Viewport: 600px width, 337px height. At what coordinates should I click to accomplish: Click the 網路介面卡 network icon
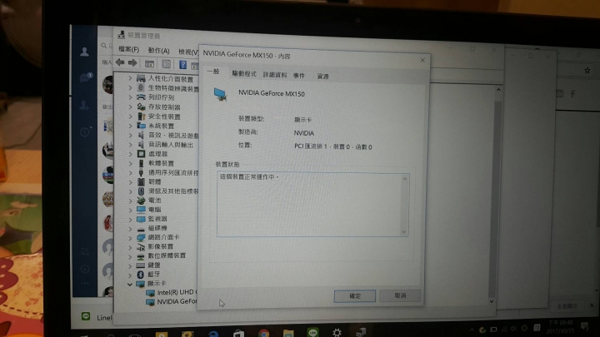(x=141, y=237)
